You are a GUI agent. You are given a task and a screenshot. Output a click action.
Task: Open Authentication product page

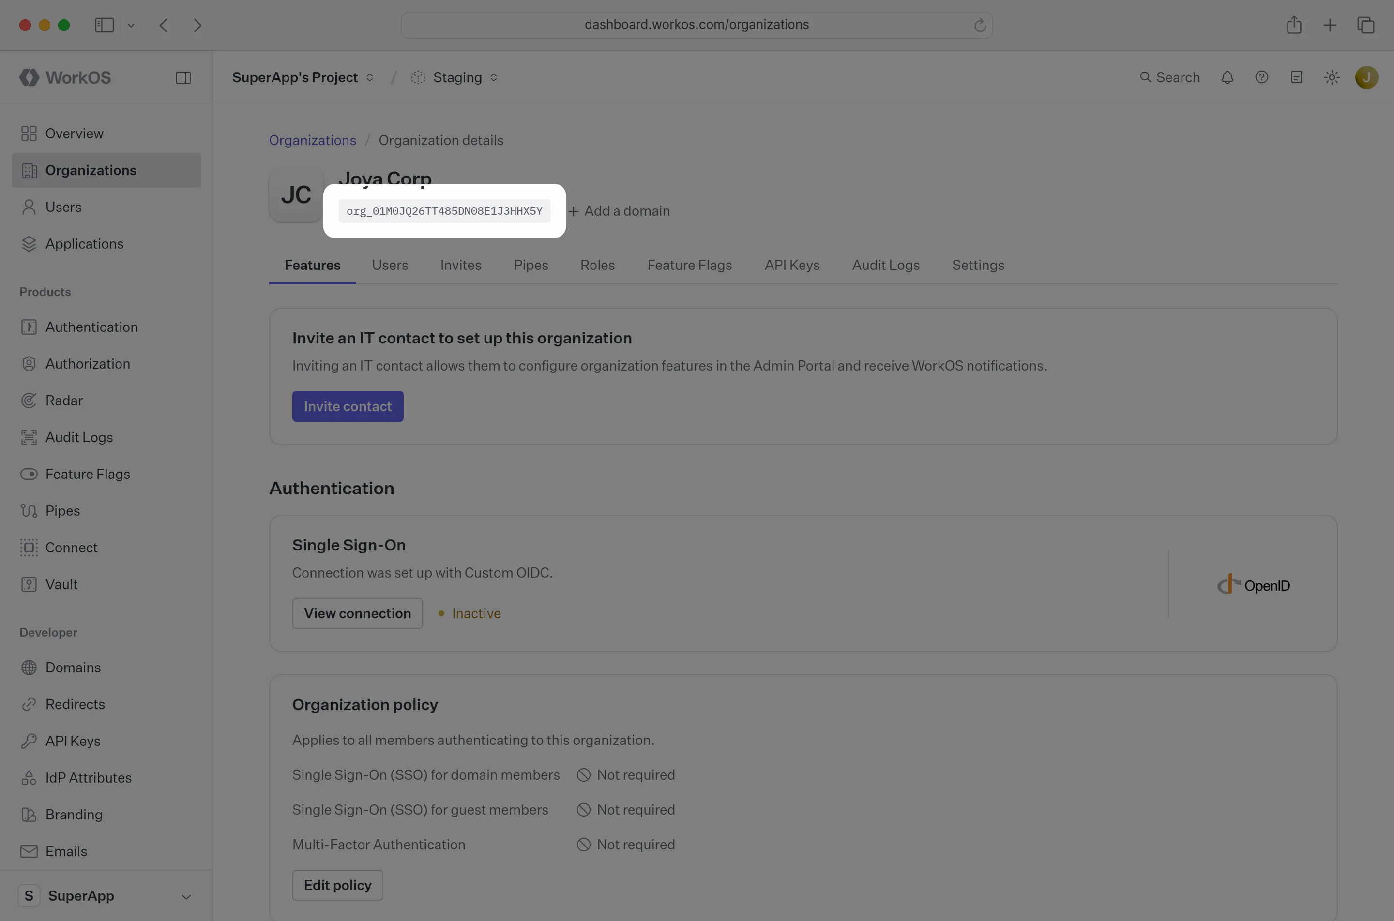pos(106,327)
